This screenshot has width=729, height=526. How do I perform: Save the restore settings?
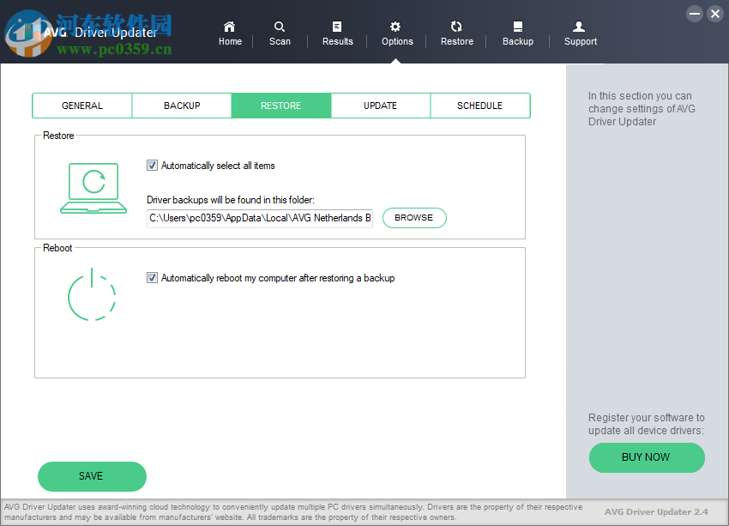(91, 476)
